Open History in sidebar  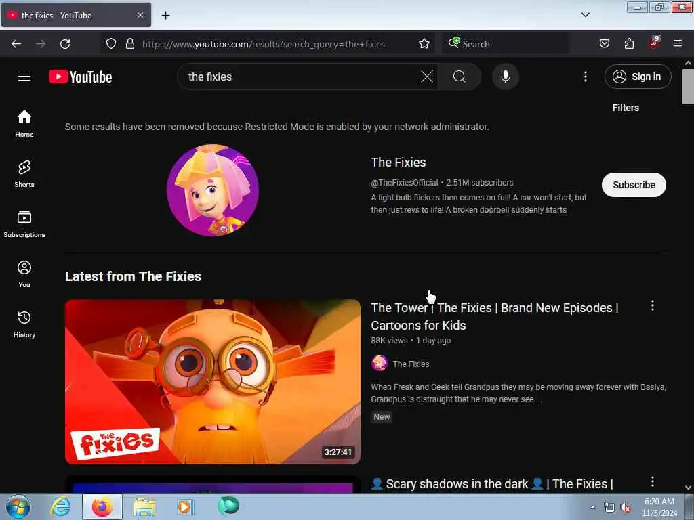pos(24,324)
